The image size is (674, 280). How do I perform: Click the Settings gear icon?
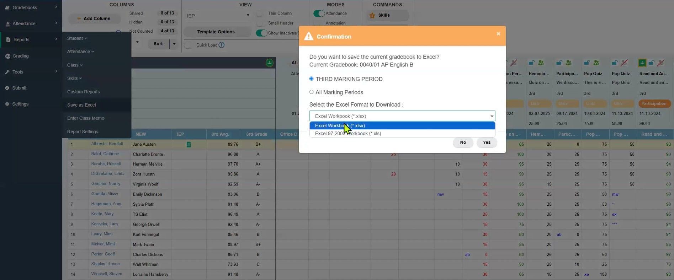pos(7,104)
